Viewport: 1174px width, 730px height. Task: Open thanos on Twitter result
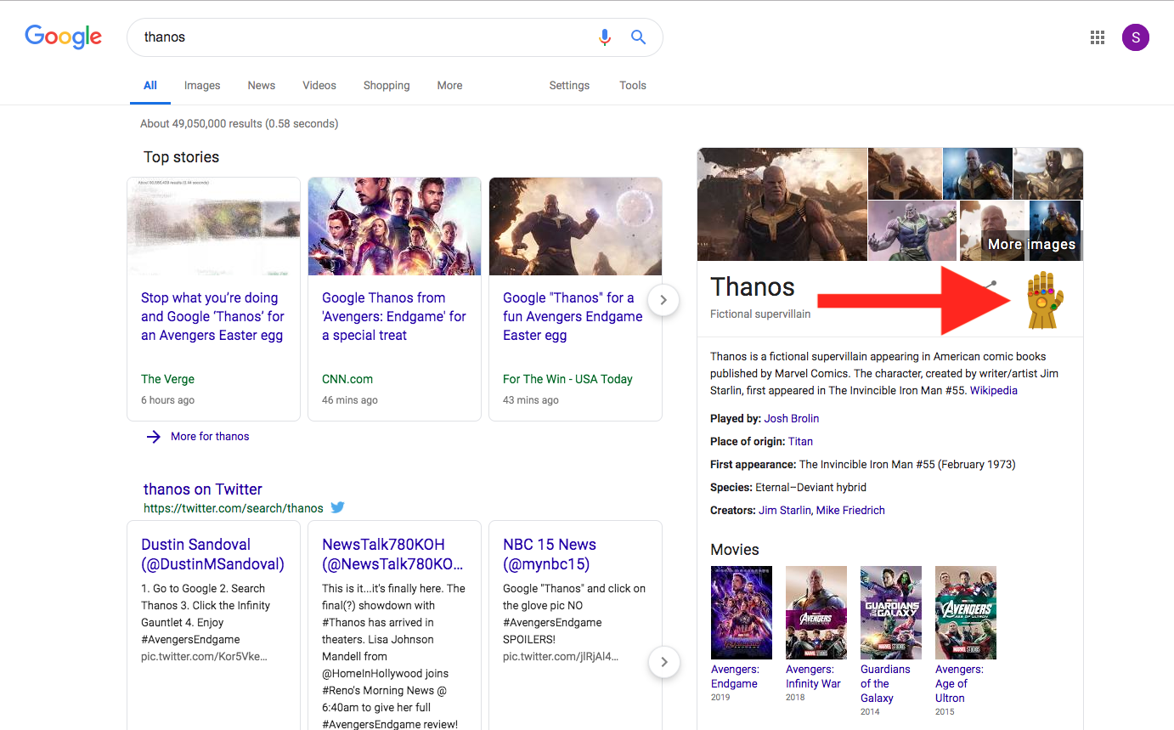tap(203, 489)
